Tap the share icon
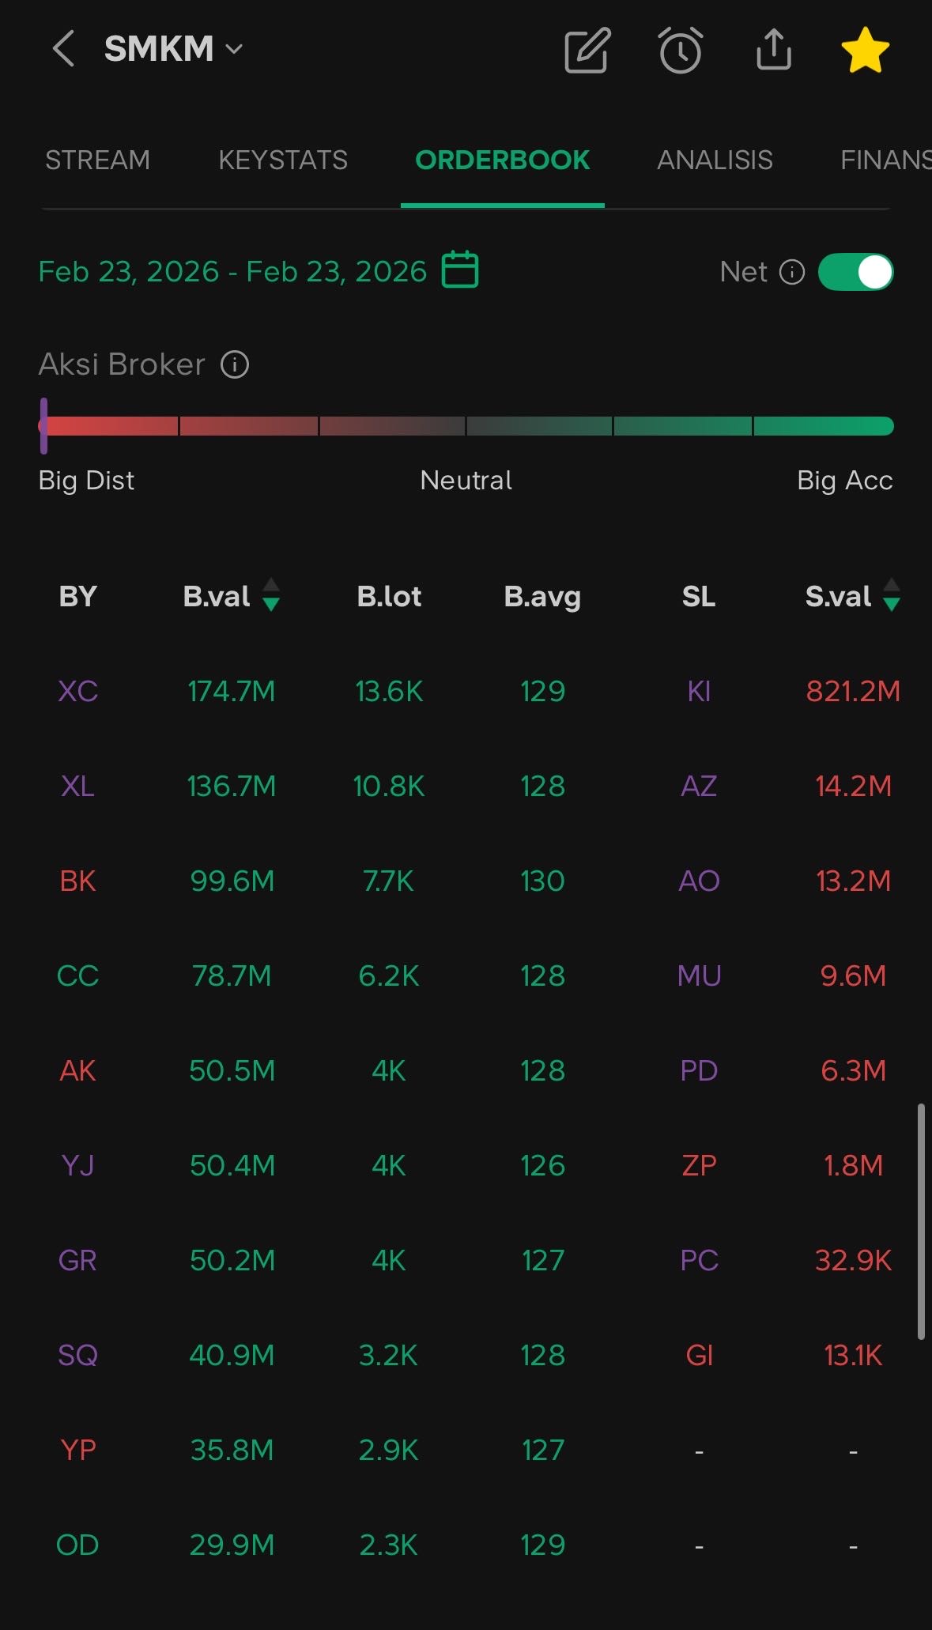 tap(773, 49)
